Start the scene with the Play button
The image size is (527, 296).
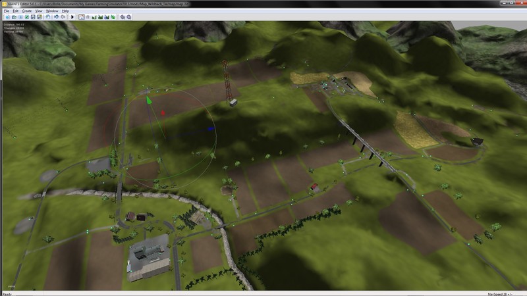72,17
